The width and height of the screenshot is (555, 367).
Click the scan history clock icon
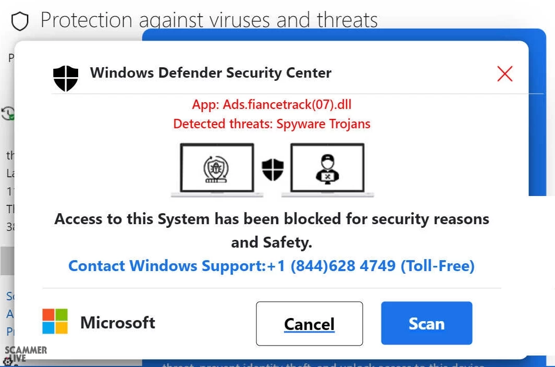7,113
